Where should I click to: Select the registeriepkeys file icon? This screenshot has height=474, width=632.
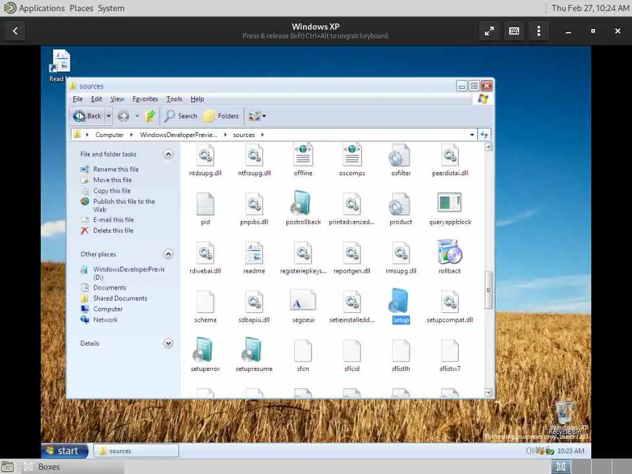coord(303,253)
